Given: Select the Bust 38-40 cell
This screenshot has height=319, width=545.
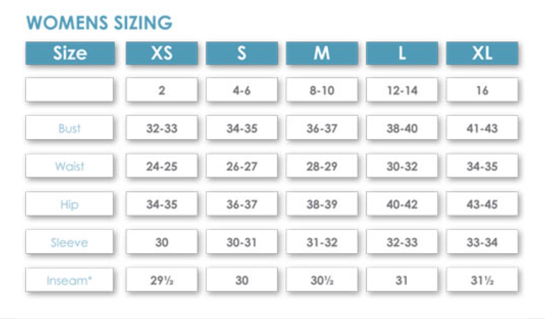Looking at the screenshot, I should [402, 128].
